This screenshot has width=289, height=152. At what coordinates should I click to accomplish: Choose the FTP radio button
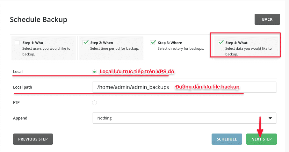(94, 103)
